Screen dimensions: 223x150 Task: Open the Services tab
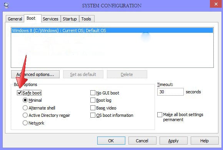(x=50, y=19)
